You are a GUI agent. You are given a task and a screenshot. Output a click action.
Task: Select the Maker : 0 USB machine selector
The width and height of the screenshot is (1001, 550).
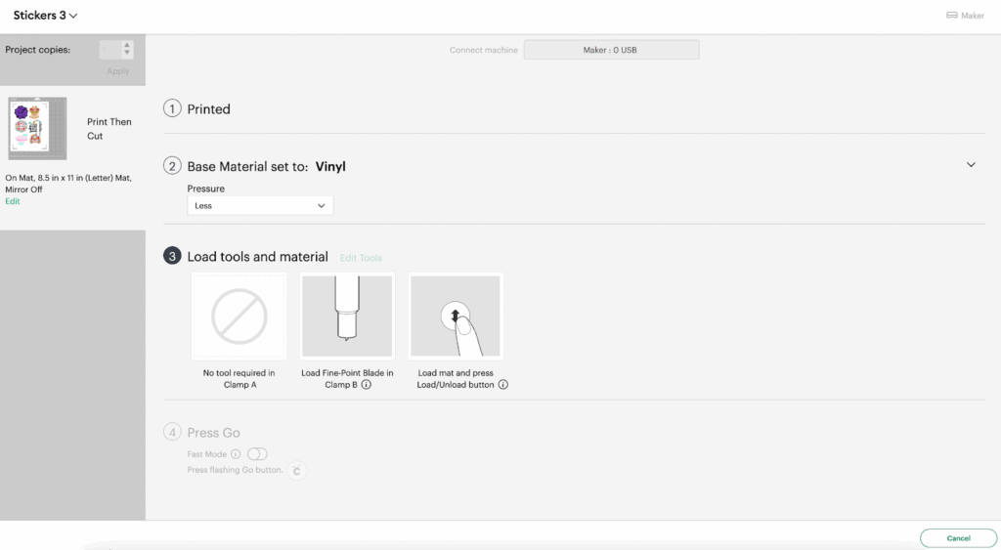click(x=611, y=50)
